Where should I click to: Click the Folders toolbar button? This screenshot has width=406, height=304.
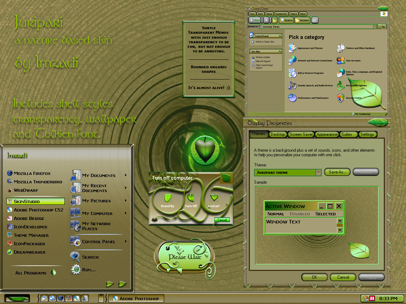tap(302, 20)
